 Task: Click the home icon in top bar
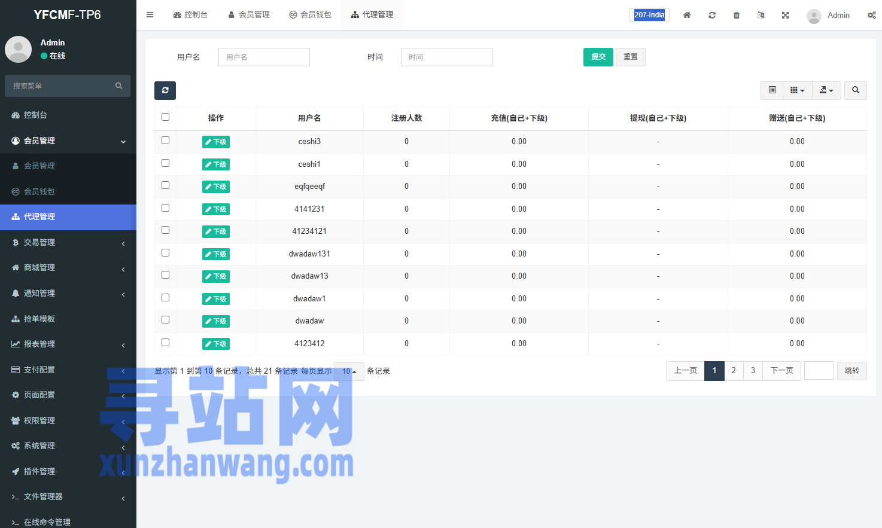[x=687, y=15]
